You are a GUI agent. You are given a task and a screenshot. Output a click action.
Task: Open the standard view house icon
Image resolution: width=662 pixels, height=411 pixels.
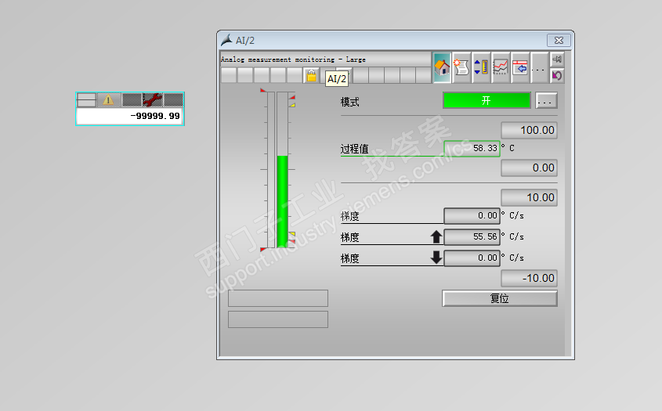pyautogui.click(x=442, y=67)
